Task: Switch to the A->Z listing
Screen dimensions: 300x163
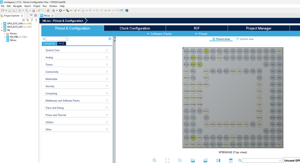Action: coord(62,44)
